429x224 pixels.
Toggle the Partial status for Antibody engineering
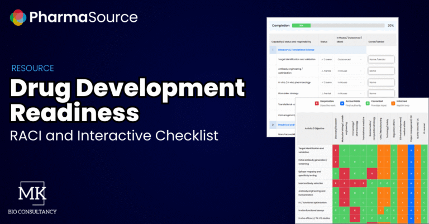tap(325, 72)
